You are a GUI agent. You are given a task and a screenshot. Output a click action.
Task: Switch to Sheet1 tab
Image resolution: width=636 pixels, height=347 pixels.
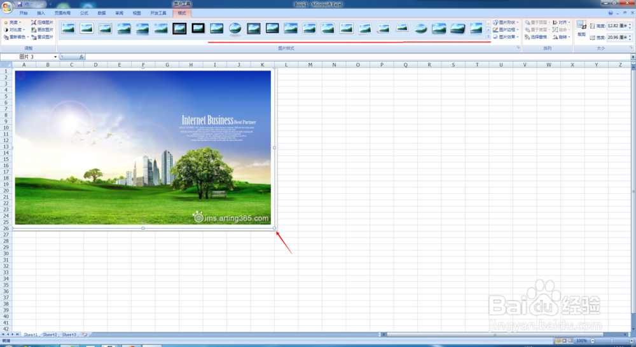(31, 334)
